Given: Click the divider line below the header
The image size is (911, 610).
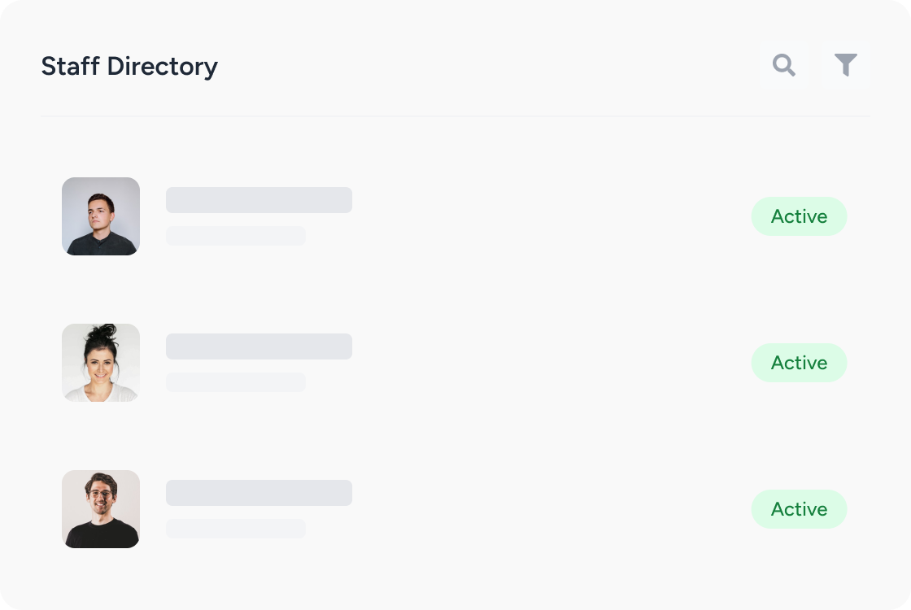Looking at the screenshot, I should (x=455, y=116).
